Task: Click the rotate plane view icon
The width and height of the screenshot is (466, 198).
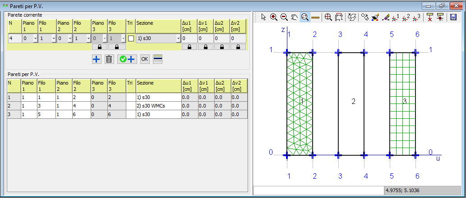Action: click(x=352, y=17)
